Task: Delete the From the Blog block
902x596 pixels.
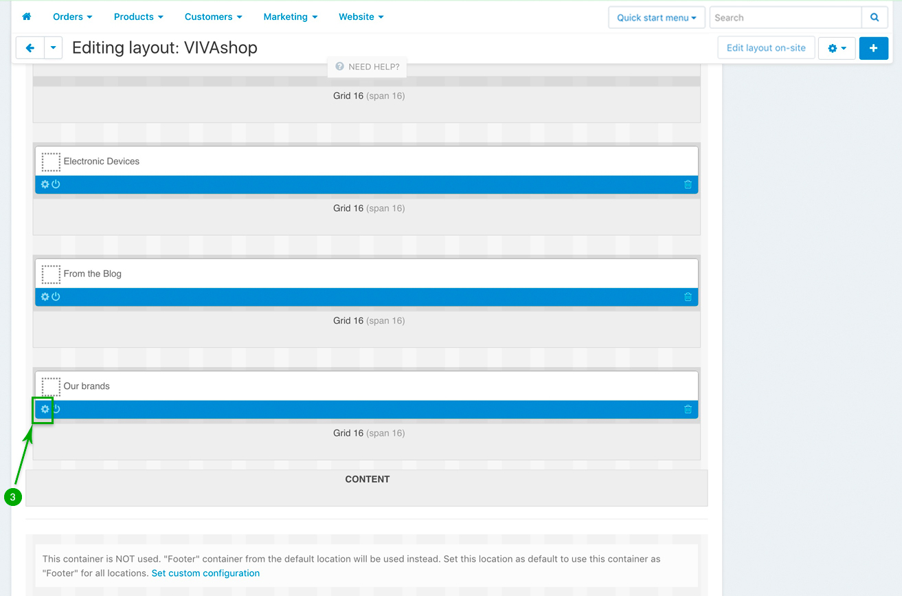Action: pyautogui.click(x=688, y=297)
